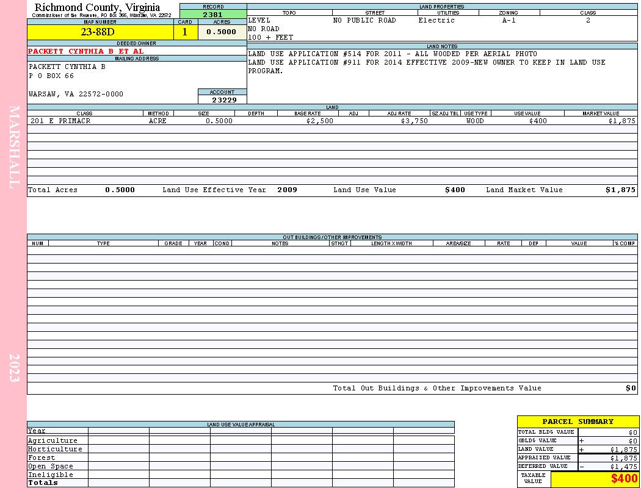Click land method value ACRE
Viewport: 641px width, 488px height.
click(x=158, y=121)
